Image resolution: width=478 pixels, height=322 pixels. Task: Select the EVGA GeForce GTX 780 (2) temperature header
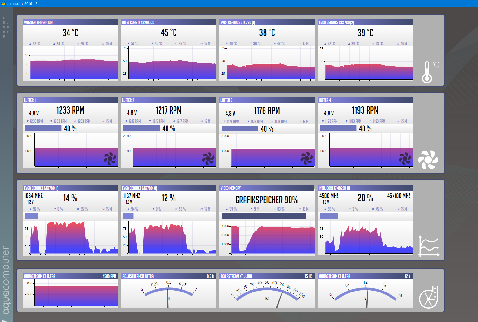[365, 23]
